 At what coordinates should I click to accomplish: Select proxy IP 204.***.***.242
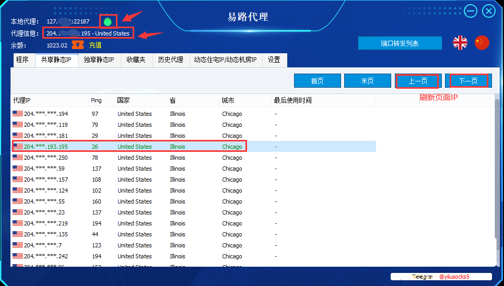[x=46, y=256]
